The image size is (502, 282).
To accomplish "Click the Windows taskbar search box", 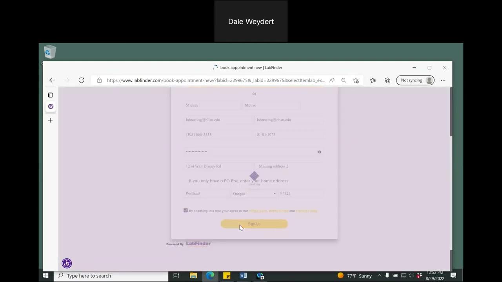I will point(111,276).
